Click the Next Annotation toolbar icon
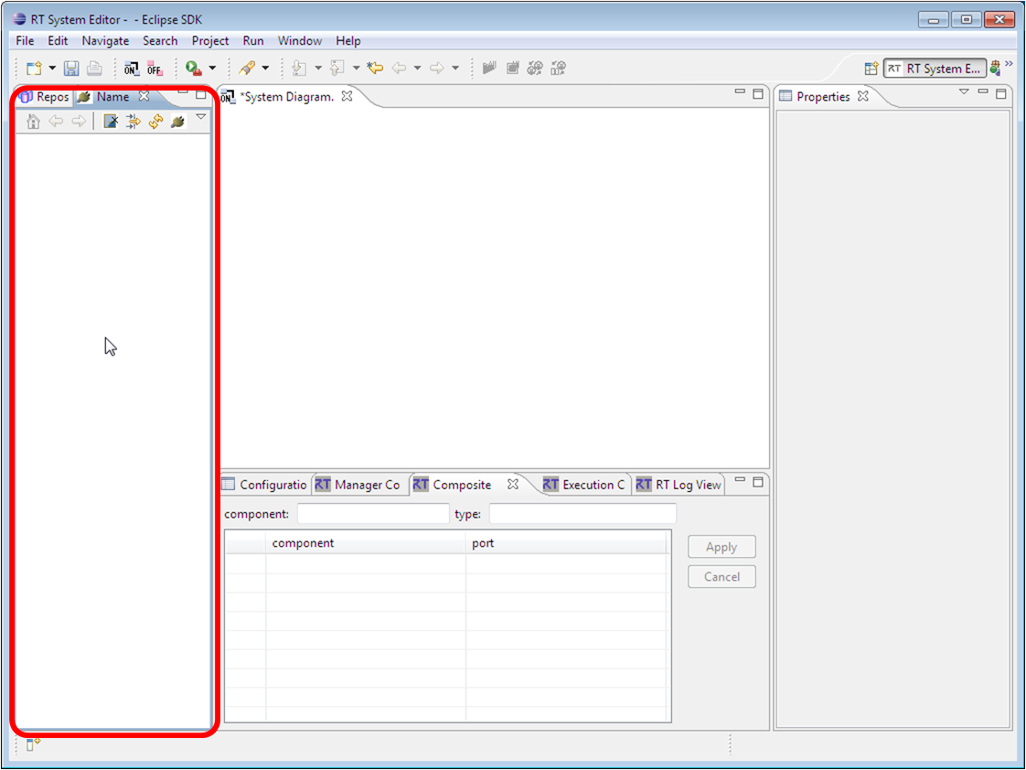 tap(299, 68)
